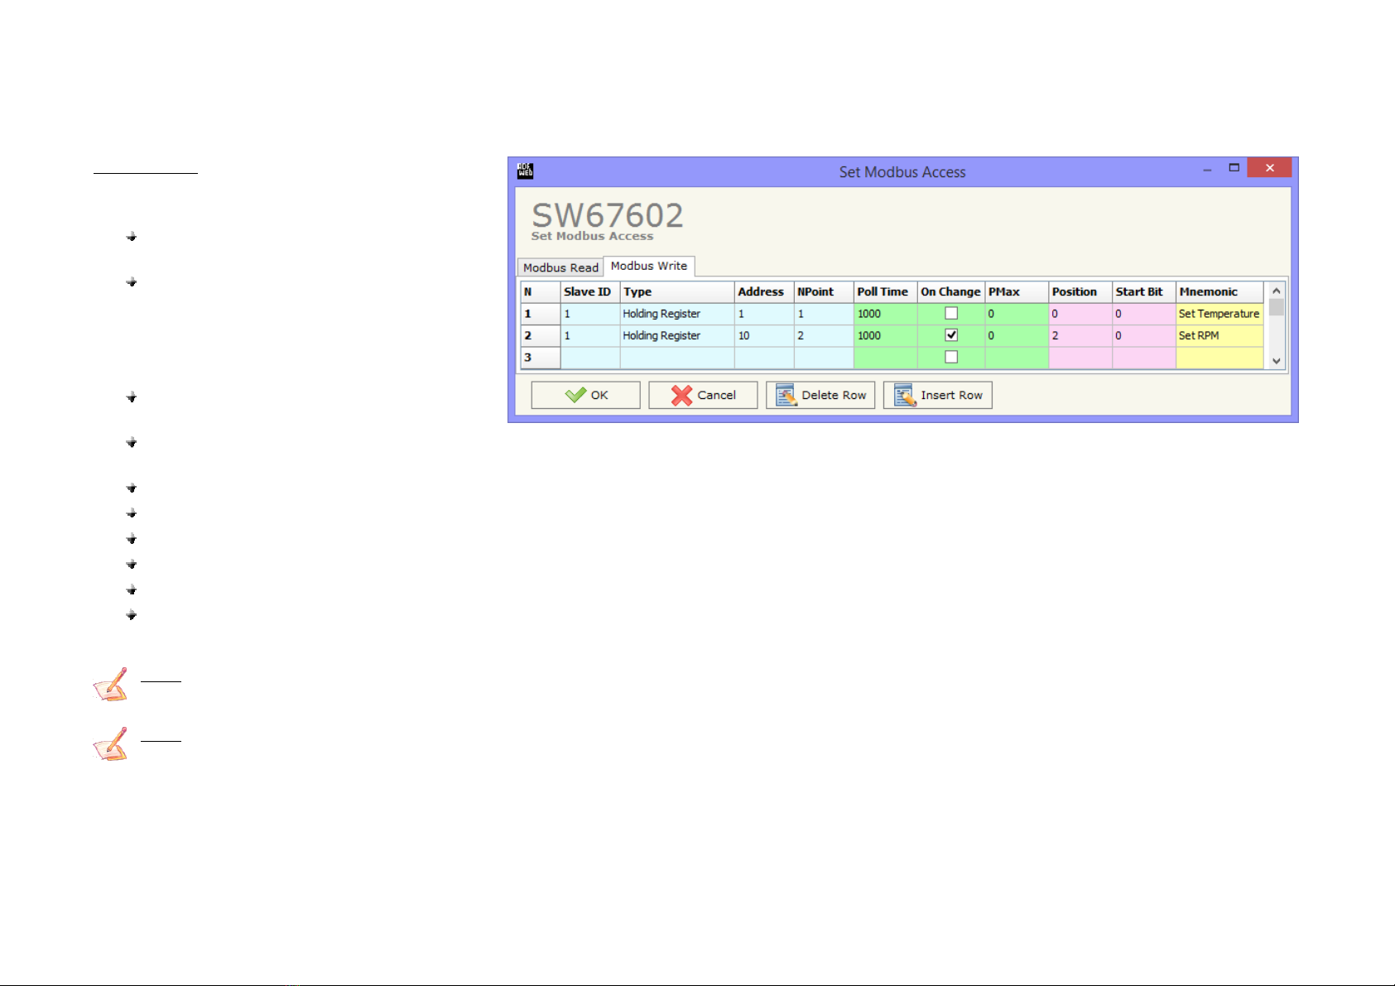Click Slave ID cell in row 1
This screenshot has height=986, width=1395.
click(x=590, y=314)
